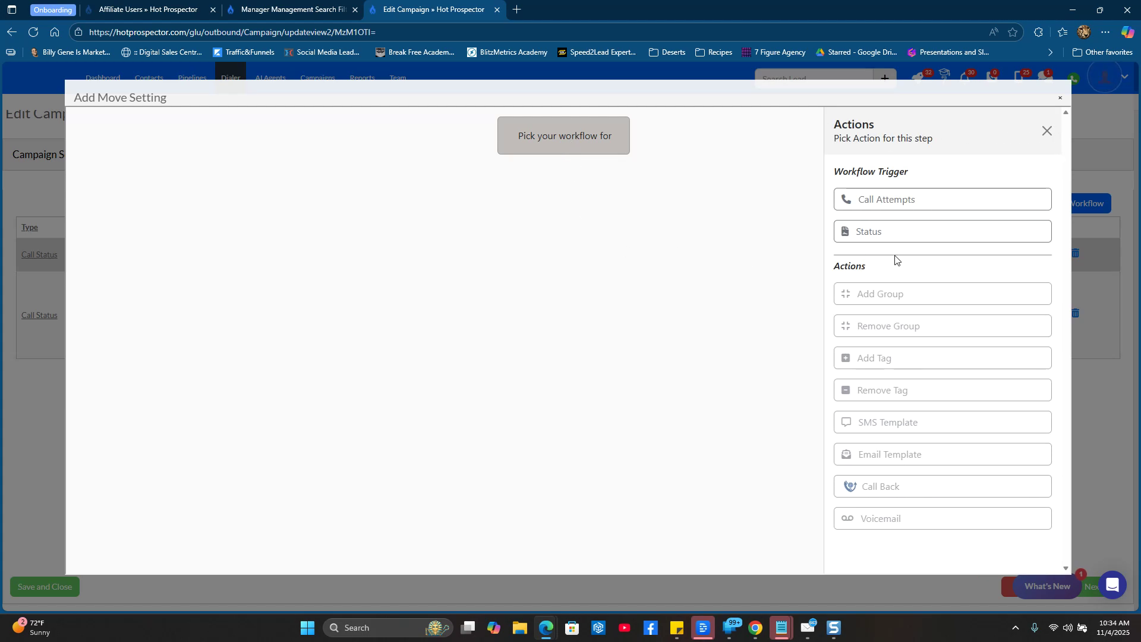1141x642 pixels.
Task: Open File Explorer from taskbar
Action: [519, 628]
